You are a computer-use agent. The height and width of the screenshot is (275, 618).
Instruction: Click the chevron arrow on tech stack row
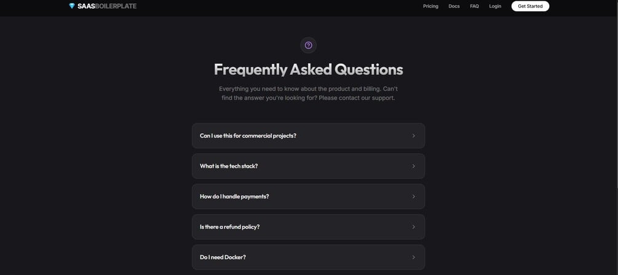[x=413, y=166]
